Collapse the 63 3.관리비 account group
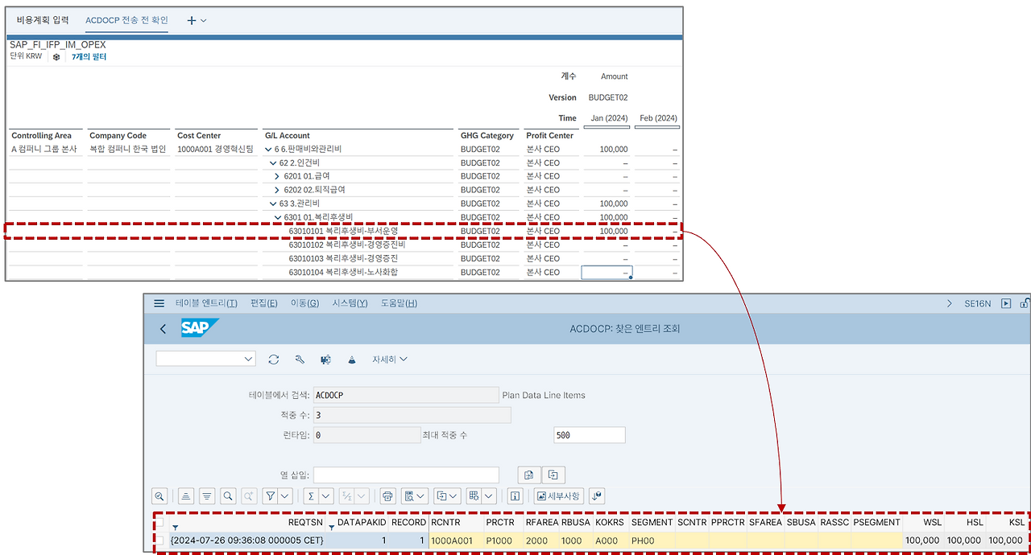The height and width of the screenshot is (555, 1031). (x=272, y=203)
